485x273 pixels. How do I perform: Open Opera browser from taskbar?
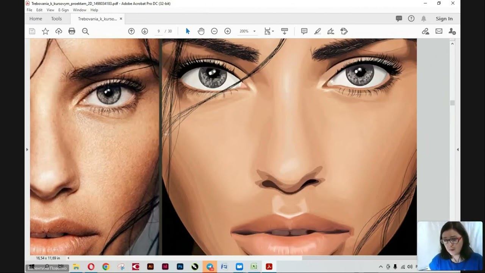click(x=91, y=267)
